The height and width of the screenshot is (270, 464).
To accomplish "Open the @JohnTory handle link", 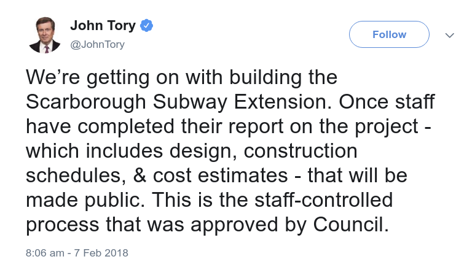I will click(96, 44).
